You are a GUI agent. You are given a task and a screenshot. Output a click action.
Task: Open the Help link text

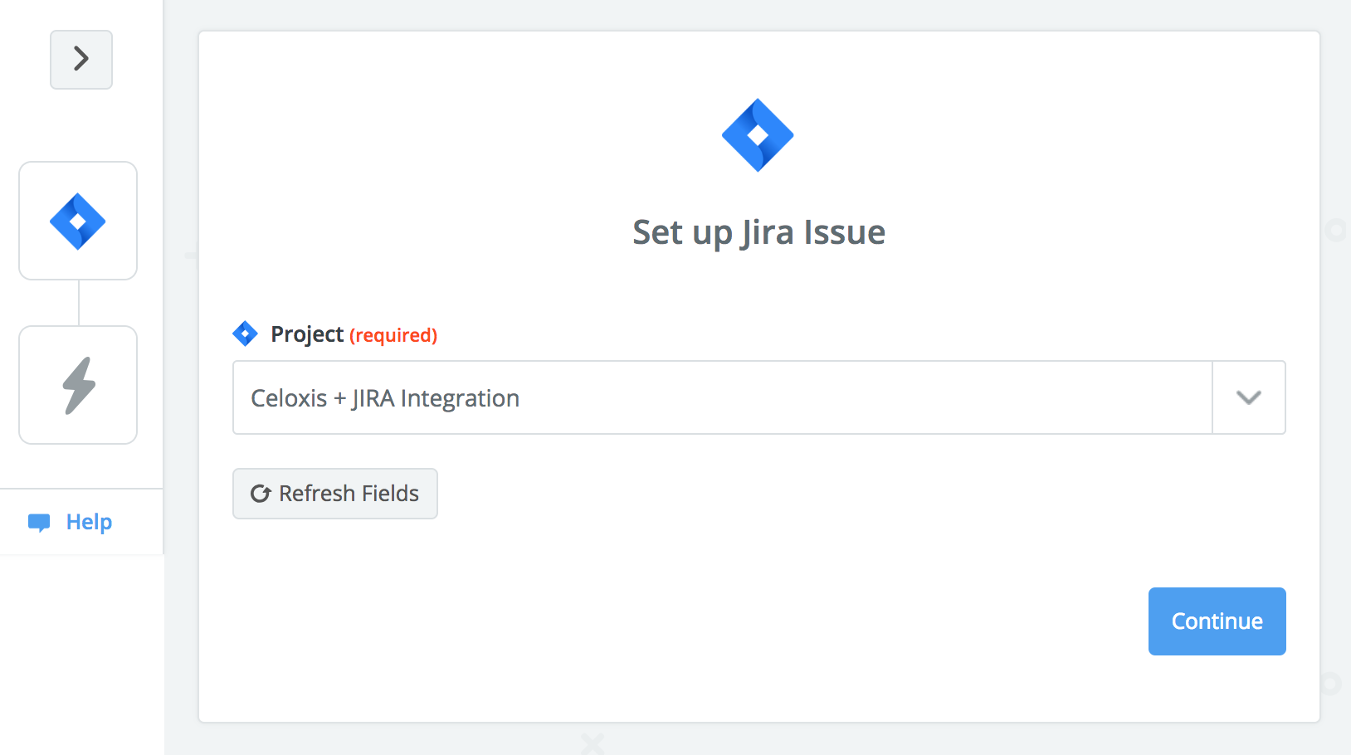tap(89, 522)
